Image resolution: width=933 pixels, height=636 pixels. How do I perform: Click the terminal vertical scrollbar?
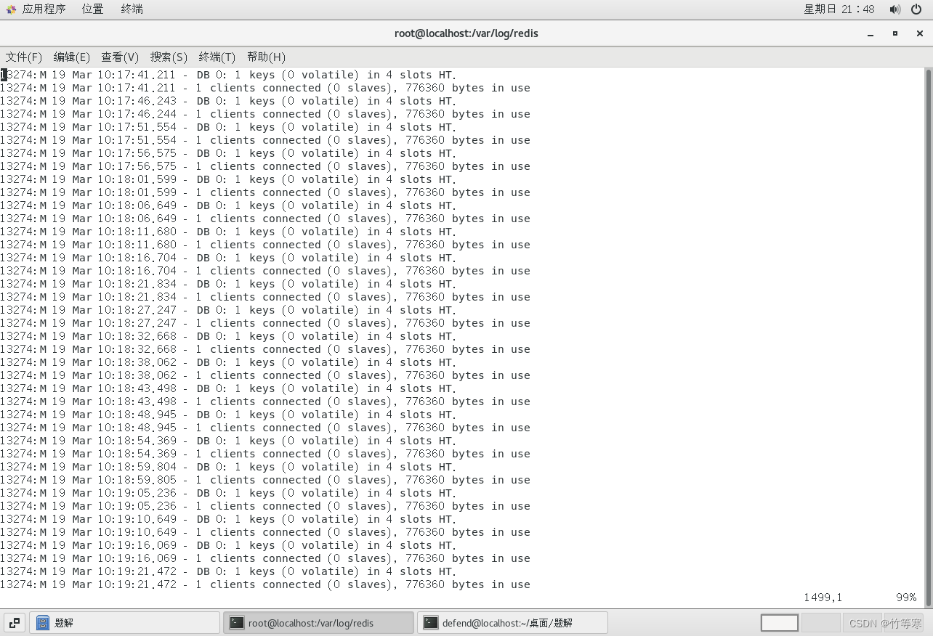(x=929, y=337)
